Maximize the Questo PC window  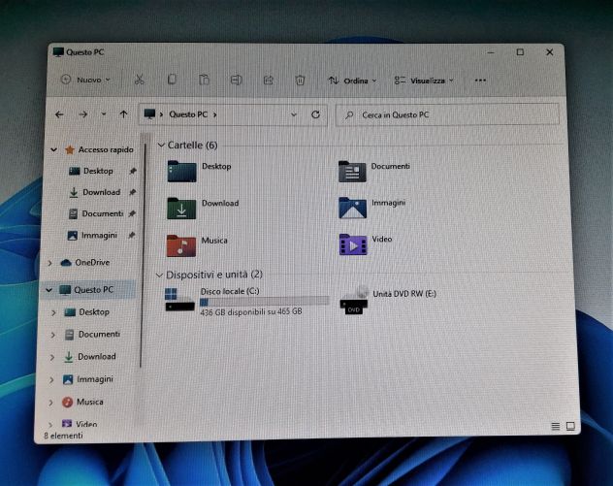click(x=520, y=52)
